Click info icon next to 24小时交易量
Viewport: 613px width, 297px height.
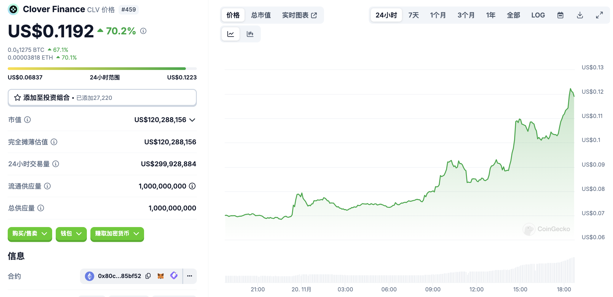click(56, 164)
